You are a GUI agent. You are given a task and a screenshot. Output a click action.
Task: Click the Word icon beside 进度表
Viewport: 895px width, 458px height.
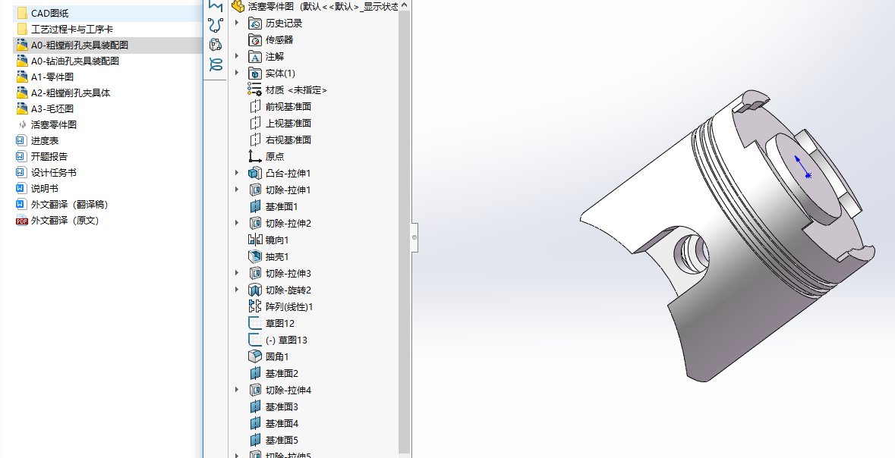(22, 141)
